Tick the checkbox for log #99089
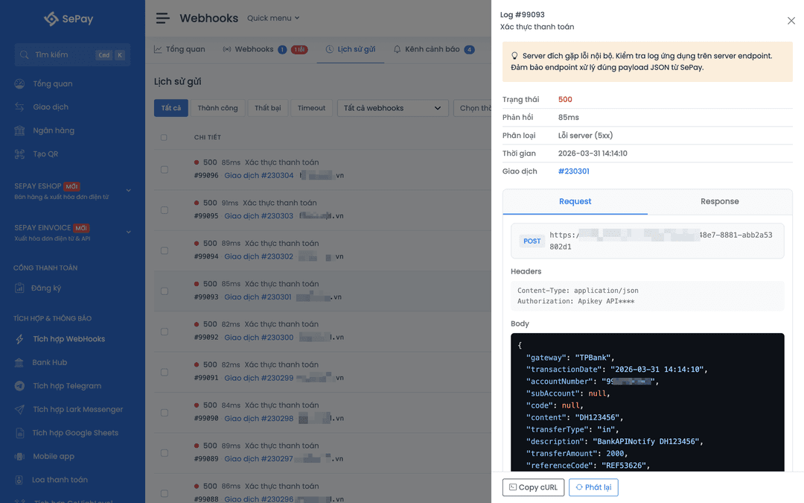 (x=164, y=453)
